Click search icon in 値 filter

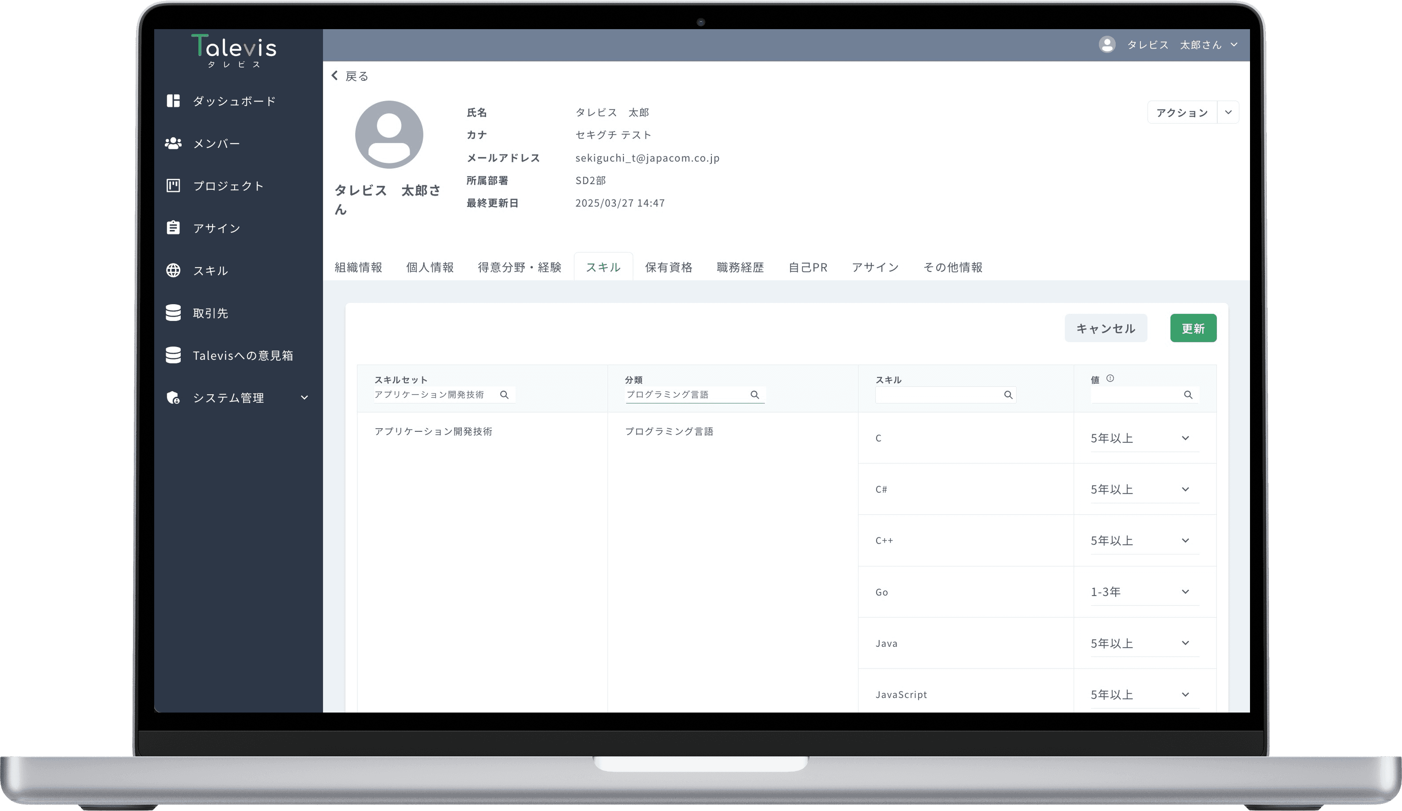click(1188, 395)
